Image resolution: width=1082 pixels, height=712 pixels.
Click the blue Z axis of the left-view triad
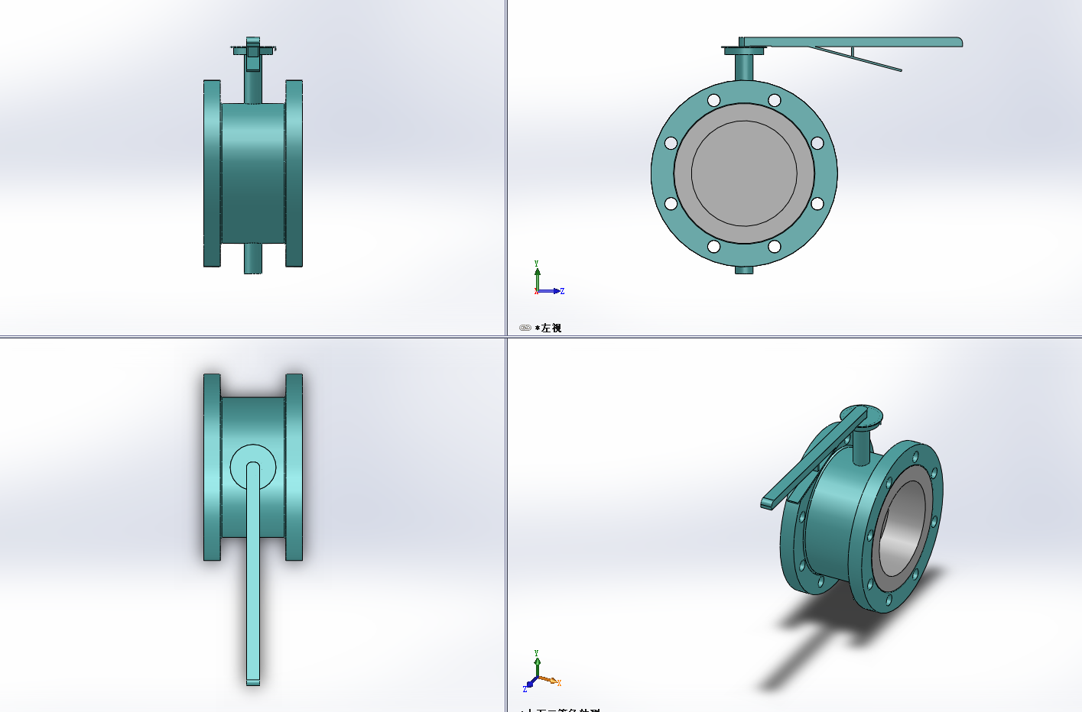(551, 291)
